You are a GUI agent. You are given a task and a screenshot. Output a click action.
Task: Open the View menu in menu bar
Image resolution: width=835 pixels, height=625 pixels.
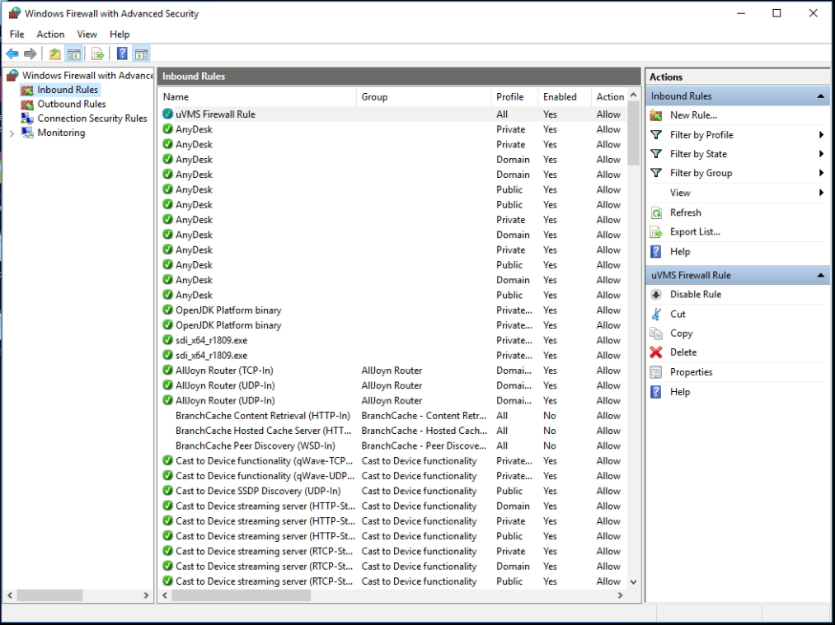coord(87,35)
